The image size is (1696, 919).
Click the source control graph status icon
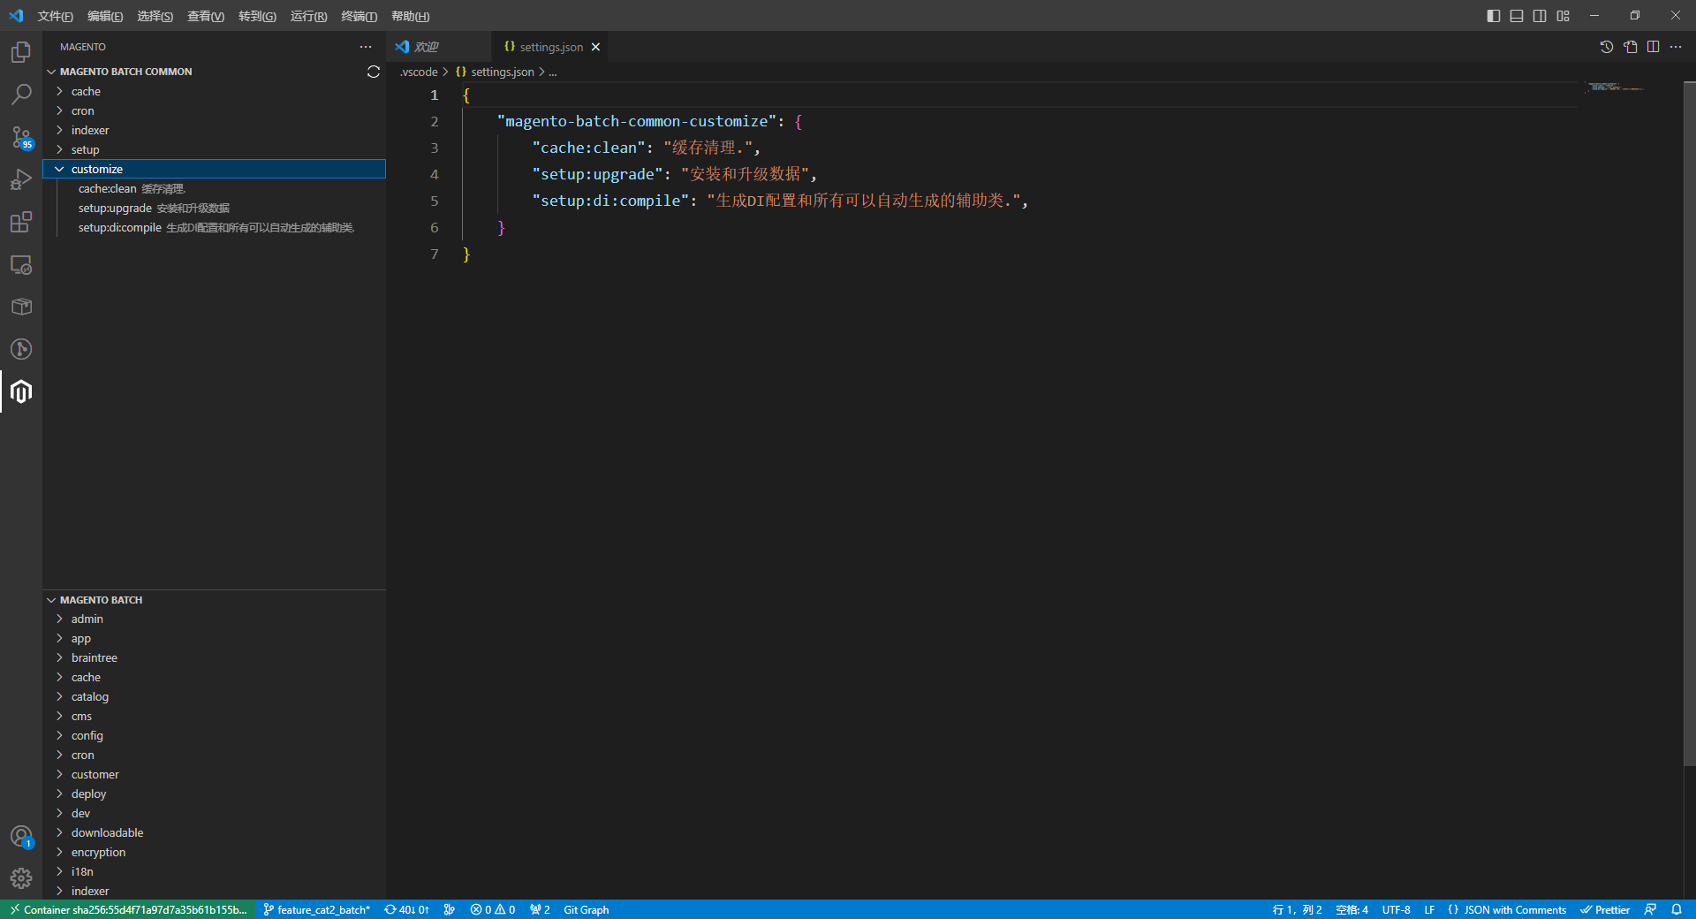[x=450, y=909]
